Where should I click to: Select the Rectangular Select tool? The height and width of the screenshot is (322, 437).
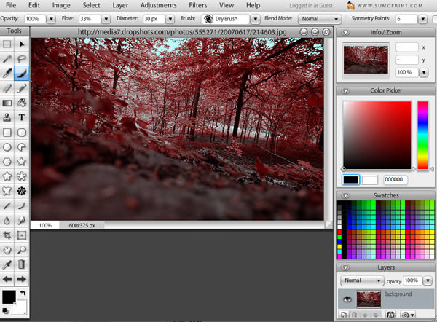pos(7,44)
